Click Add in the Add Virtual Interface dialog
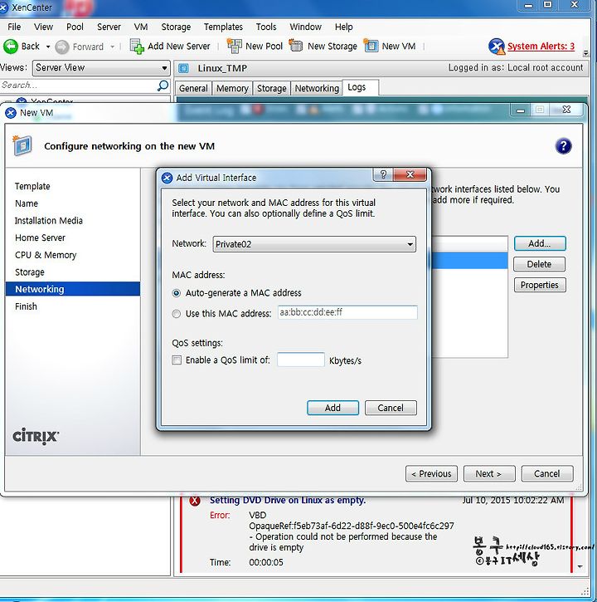Image resolution: width=597 pixels, height=602 pixels. [332, 408]
